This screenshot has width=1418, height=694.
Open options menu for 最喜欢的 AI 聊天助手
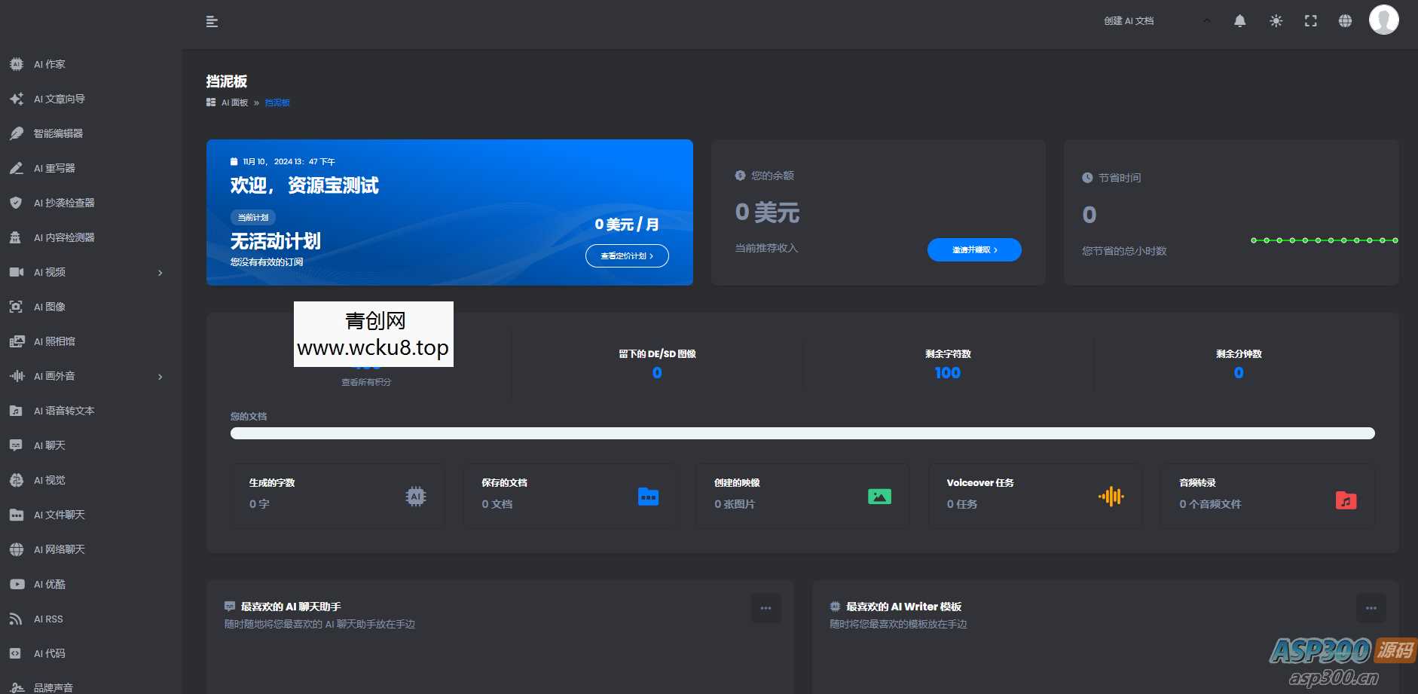tap(766, 608)
